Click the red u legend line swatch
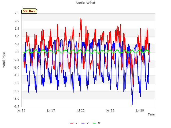Viewport: 171px width, 128px height. (x=72, y=123)
